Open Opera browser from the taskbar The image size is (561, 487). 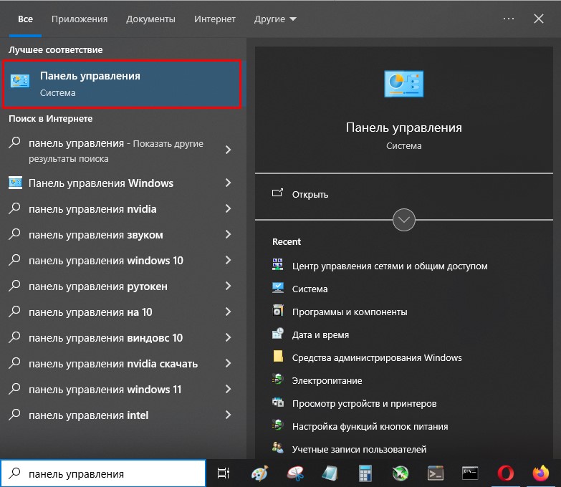[506, 473]
